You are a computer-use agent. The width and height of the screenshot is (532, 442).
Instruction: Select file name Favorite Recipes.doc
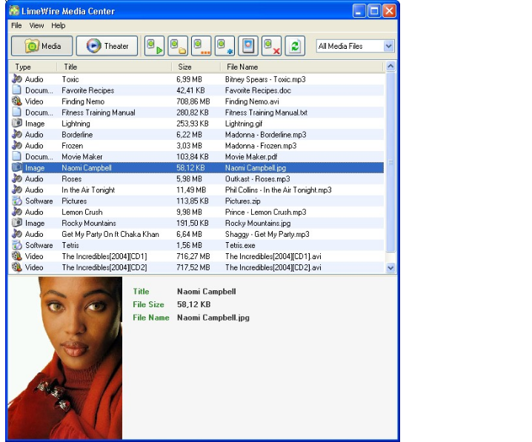coord(258,90)
